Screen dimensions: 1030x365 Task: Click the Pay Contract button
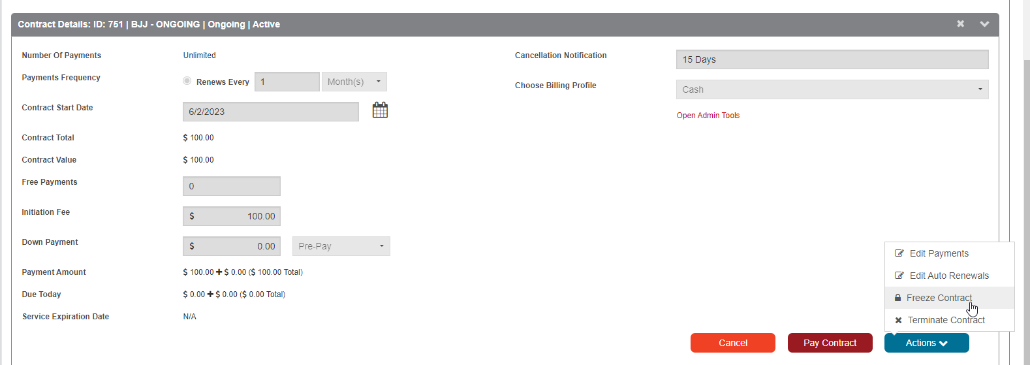point(830,343)
